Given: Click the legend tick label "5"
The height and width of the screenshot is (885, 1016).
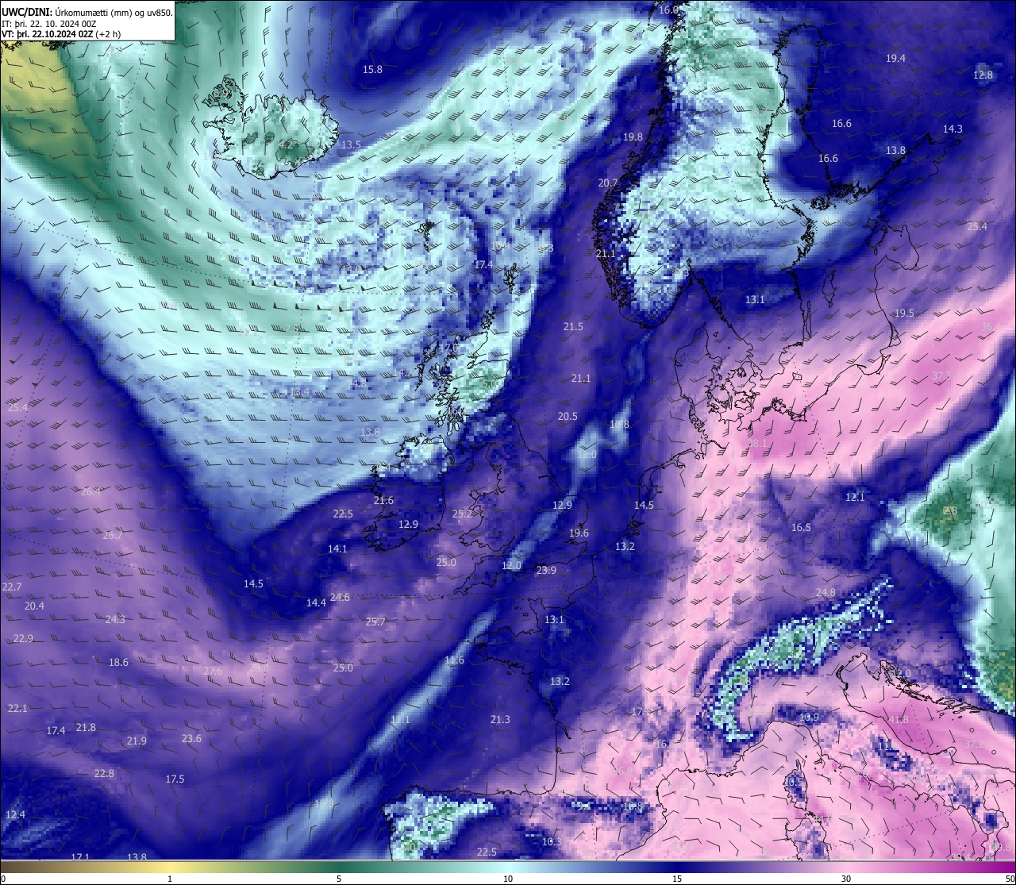Looking at the screenshot, I should (339, 879).
